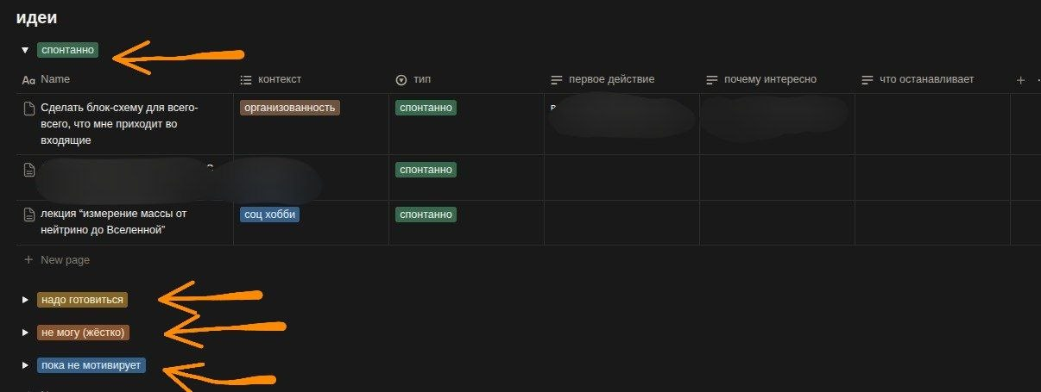This screenshot has height=392, width=1041.
Task: Collapse the спонтанно group triangle
Action: pyautogui.click(x=25, y=51)
